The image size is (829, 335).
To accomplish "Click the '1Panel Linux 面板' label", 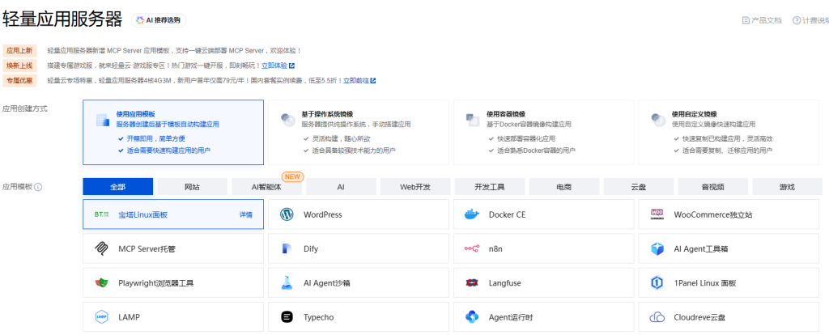I will 705,283.
